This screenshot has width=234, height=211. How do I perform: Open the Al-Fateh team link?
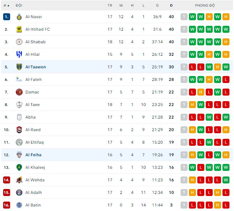[34, 80]
